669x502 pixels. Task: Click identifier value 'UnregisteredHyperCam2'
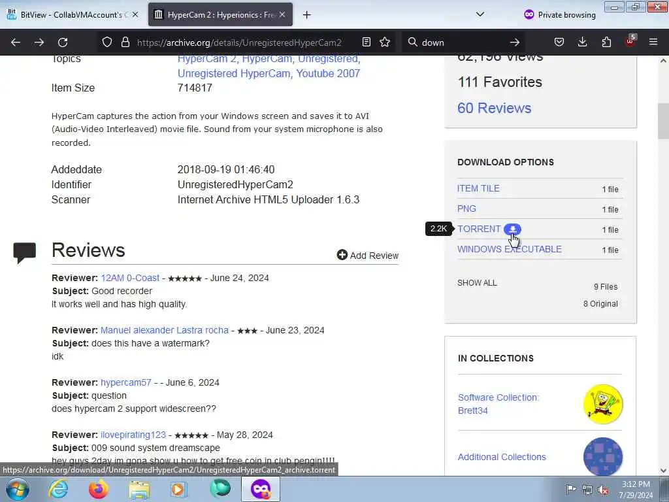click(x=235, y=185)
